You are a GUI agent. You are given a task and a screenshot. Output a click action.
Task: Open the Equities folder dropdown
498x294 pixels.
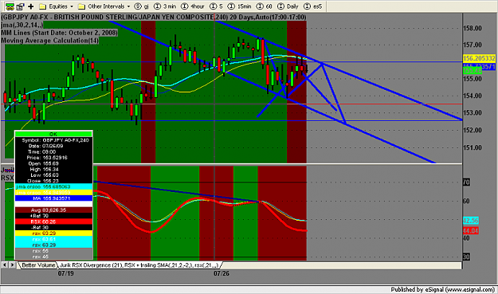pyautogui.click(x=57, y=6)
